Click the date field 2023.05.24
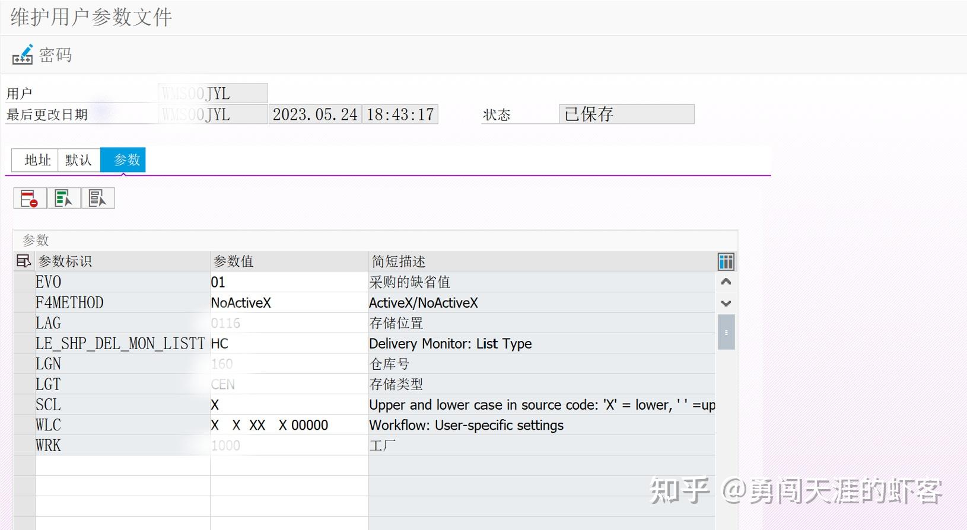The image size is (967, 530). tap(314, 114)
